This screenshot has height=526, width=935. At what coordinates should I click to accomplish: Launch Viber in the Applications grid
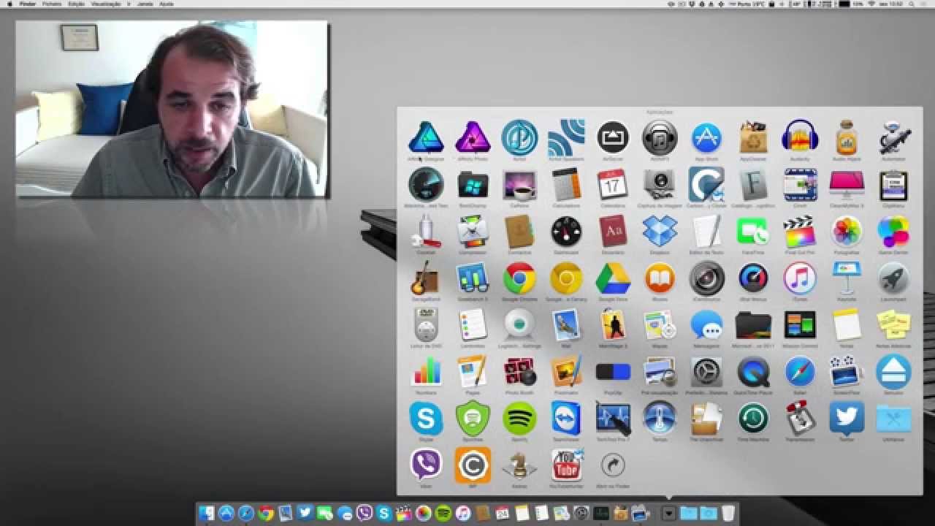tap(426, 465)
